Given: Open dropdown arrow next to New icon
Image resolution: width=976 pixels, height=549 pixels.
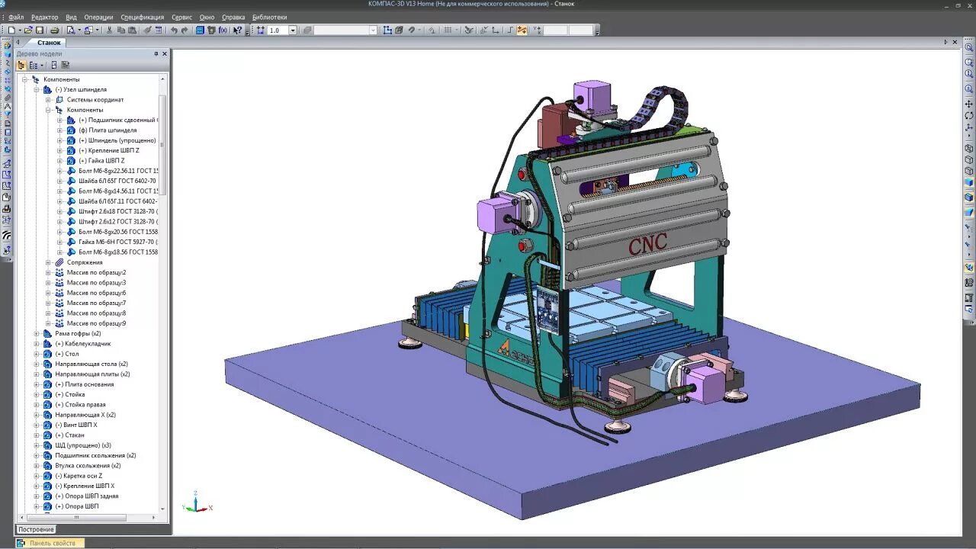Looking at the screenshot, I should click(20, 30).
